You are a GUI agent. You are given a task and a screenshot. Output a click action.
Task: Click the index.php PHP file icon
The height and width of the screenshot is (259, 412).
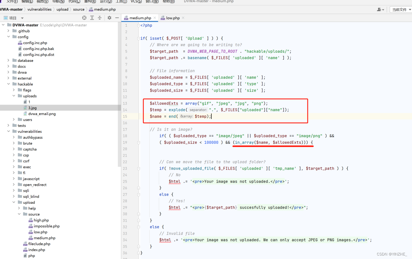point(25,250)
